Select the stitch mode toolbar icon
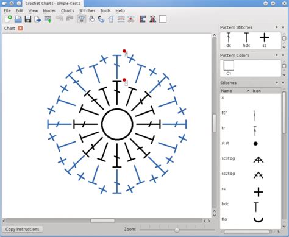The height and width of the screenshot is (237, 289). pyautogui.click(x=82, y=19)
